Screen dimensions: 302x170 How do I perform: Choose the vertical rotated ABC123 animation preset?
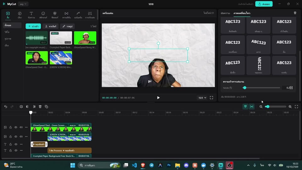pos(259,65)
